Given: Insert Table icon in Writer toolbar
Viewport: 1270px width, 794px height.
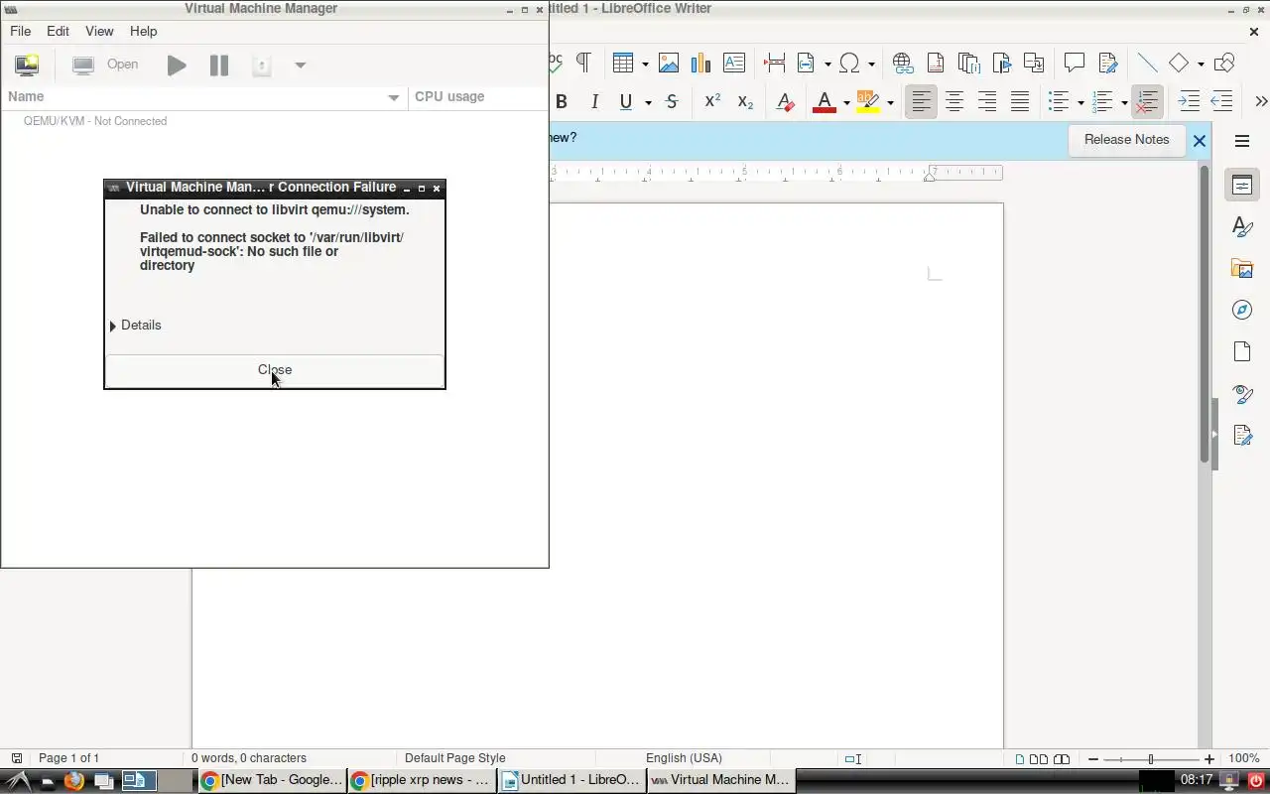Looking at the screenshot, I should (x=623, y=63).
